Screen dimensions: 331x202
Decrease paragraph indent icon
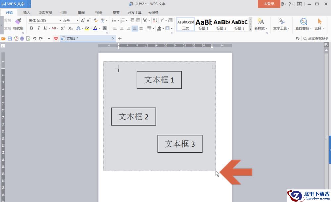tap(132, 20)
